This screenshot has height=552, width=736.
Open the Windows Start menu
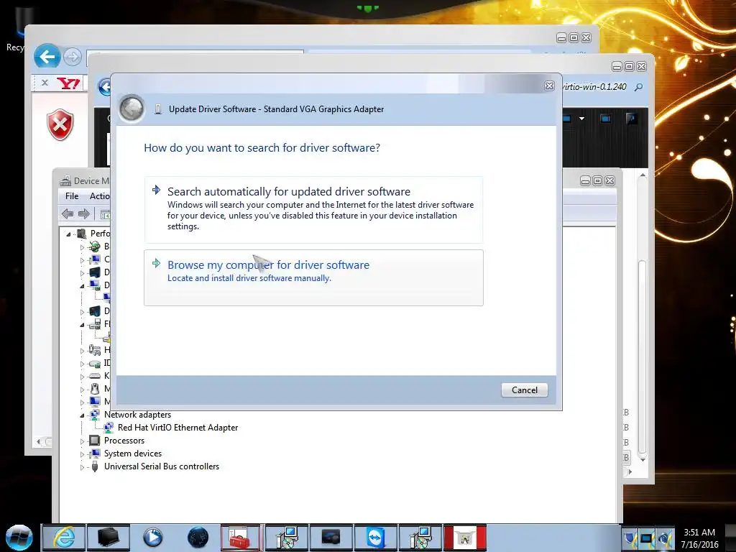(x=19, y=538)
